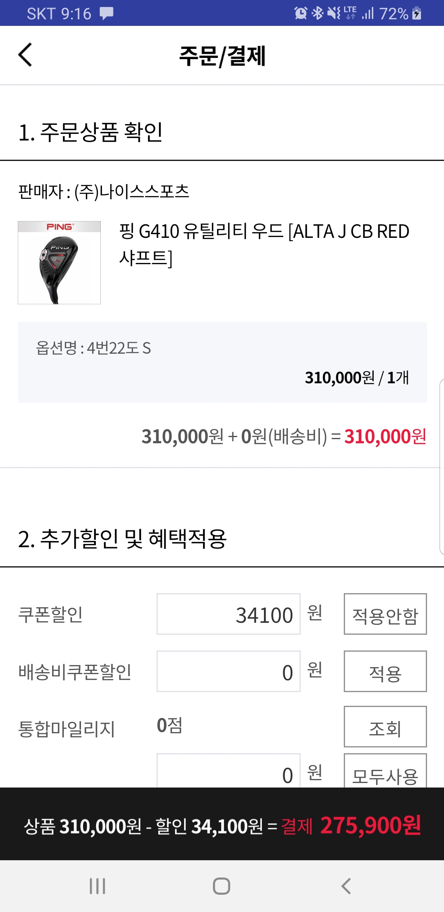This screenshot has height=912, width=444.
Task: Tap the Bluetooth icon in status bar
Action: tap(317, 13)
